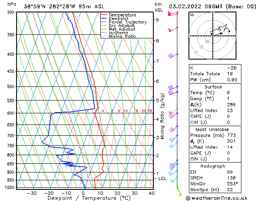Click the 5 km altitude tick label
Image resolution: width=260 pixels, height=201 pixels.
tap(157, 100)
